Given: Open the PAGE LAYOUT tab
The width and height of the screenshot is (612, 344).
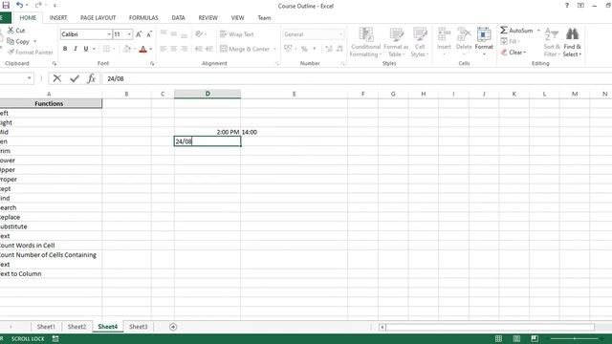Looking at the screenshot, I should pyautogui.click(x=98, y=18).
